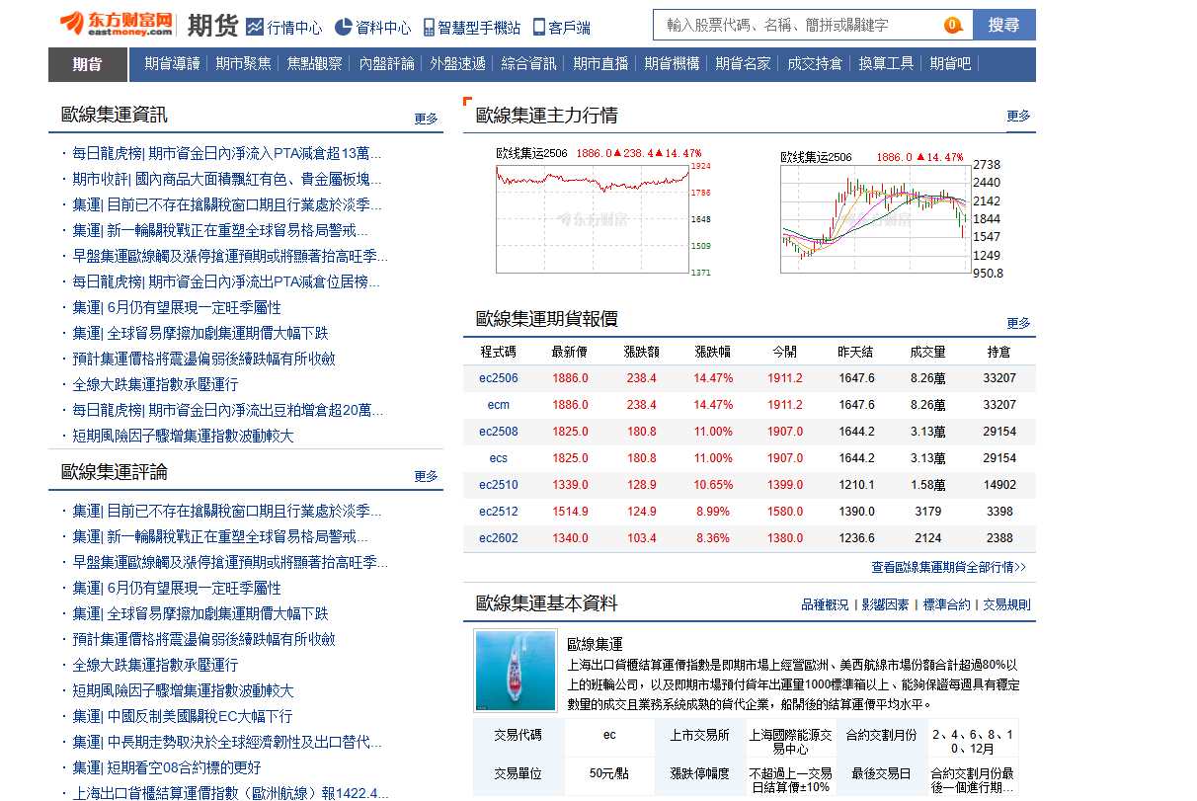Screen dimensions: 1197x801
Task: Open news 每日龍虎榜 PTA減倉超13萬
Action: tap(226, 153)
